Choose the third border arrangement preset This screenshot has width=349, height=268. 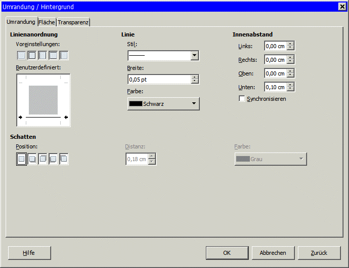(x=42, y=55)
